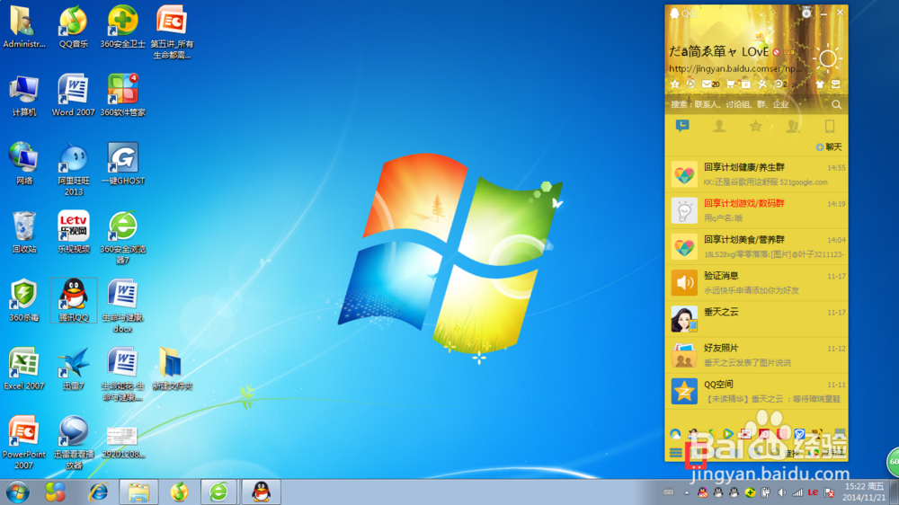Open the volume speaker tray icon
899x505 pixels.
pos(781,492)
